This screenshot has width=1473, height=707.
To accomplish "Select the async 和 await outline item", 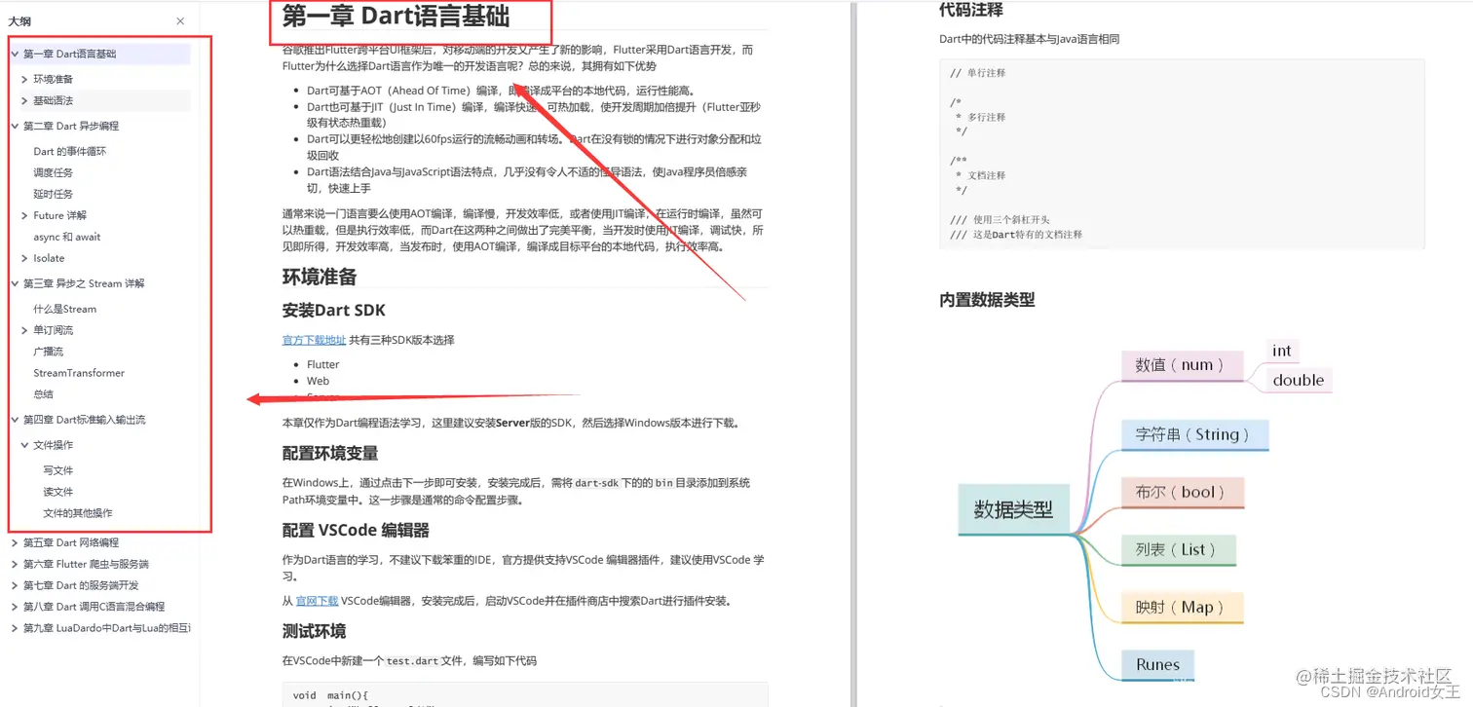I will (x=68, y=237).
